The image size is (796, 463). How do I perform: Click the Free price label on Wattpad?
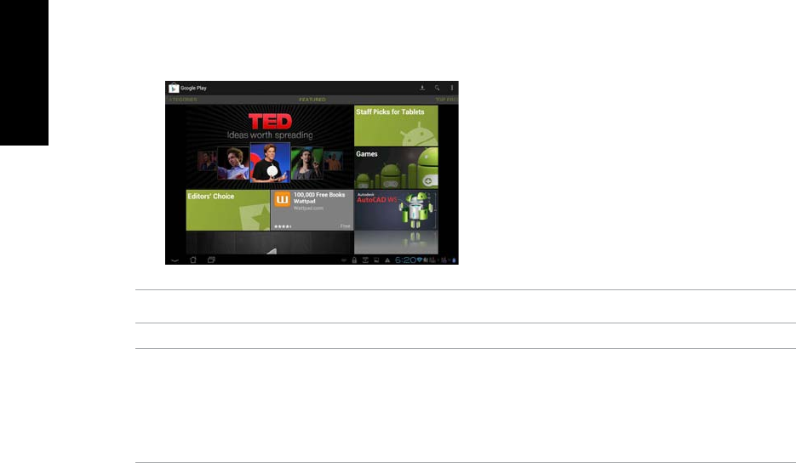pyautogui.click(x=345, y=226)
